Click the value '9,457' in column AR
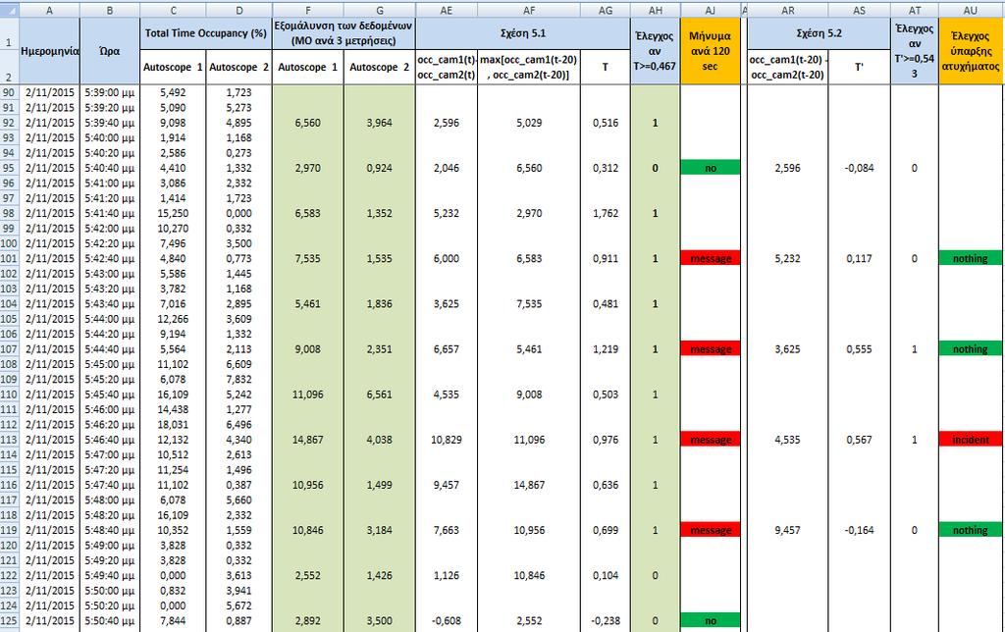Screen dimensions: 1005x632 click(788, 530)
